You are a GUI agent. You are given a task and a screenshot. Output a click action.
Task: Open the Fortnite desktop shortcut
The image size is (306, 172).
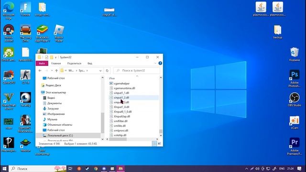point(25,9)
